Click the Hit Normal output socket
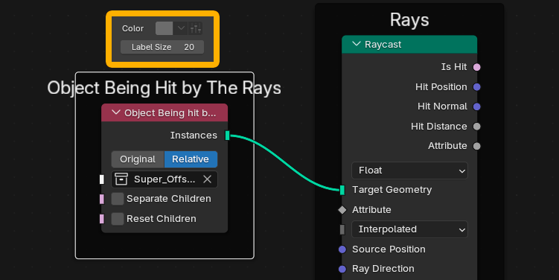Screen dimensions: 559x280 point(476,106)
